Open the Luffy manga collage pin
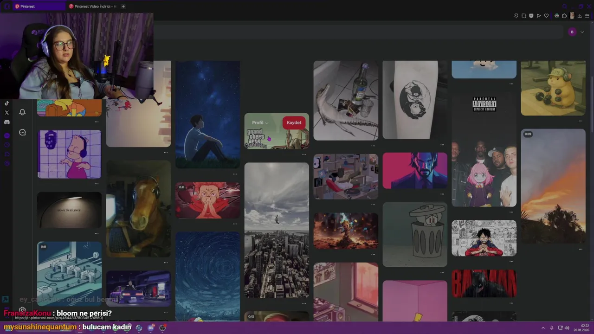The image size is (594, 334). [x=484, y=238]
